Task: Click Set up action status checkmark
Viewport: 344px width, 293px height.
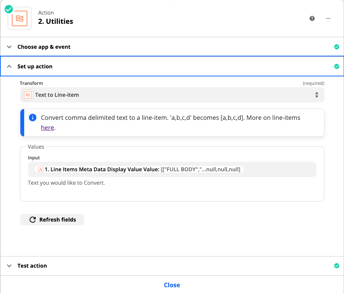Action: (337, 66)
